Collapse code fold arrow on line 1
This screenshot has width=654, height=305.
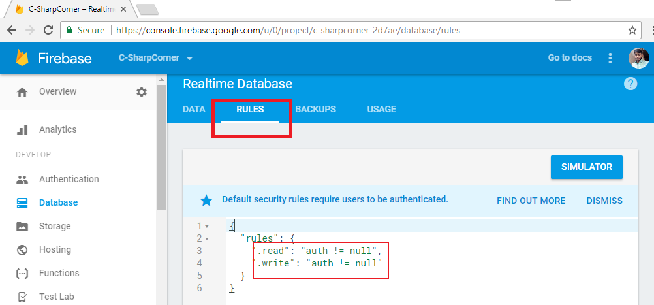(x=208, y=227)
